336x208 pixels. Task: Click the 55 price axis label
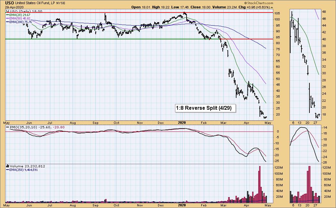(x=278, y=73)
